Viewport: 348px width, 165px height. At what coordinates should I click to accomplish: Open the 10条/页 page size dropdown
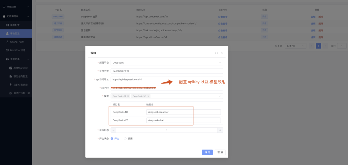click(295, 46)
